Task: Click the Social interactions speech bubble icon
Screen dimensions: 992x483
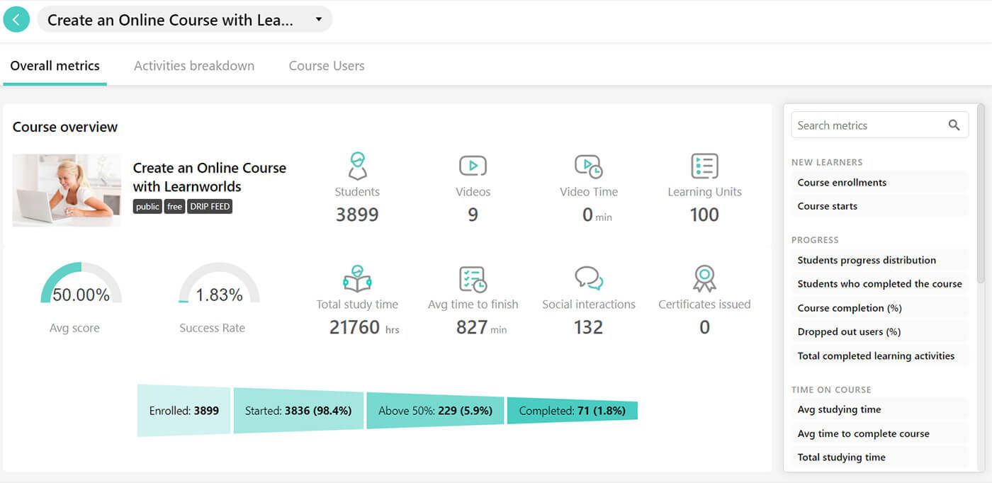Action: (588, 279)
